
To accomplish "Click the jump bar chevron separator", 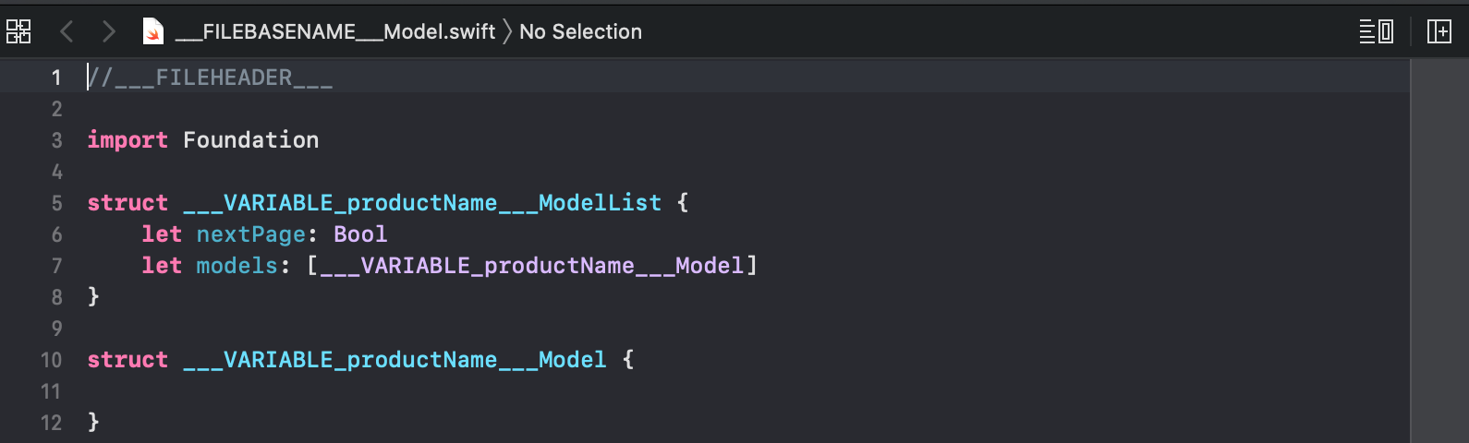I will tap(507, 31).
